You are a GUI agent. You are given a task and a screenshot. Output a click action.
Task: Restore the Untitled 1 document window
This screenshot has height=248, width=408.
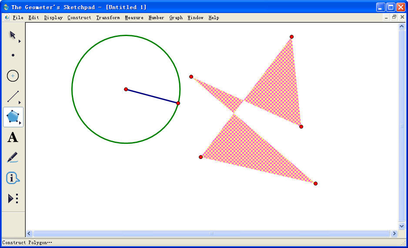click(x=394, y=17)
